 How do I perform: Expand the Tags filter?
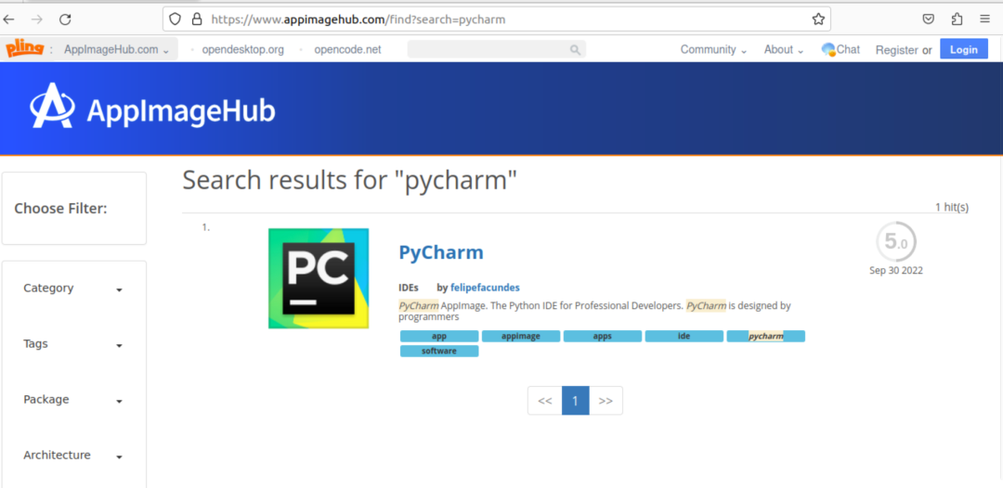[x=73, y=344]
